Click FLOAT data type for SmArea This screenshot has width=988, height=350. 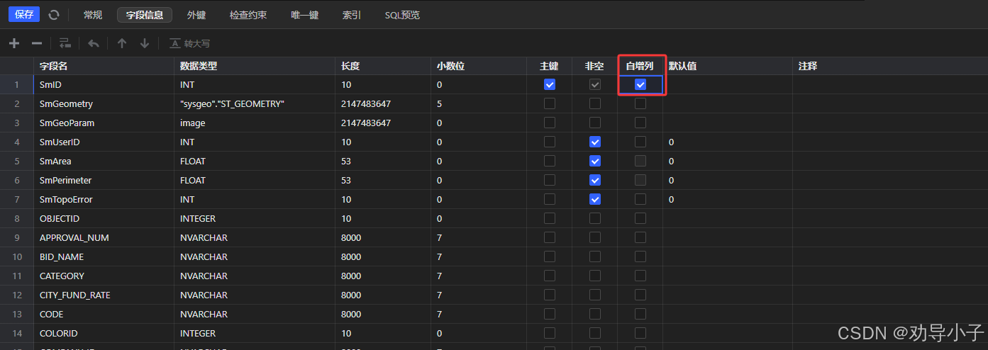[255, 161]
